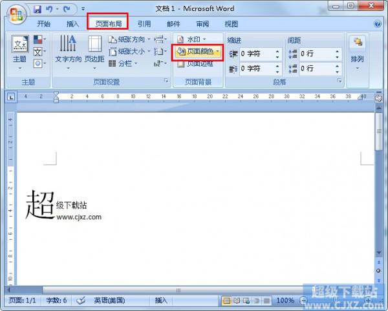Image resolution: width=388 pixels, height=311 pixels.
Task: Click Previous Page double-arrow button
Action: (x=378, y=262)
